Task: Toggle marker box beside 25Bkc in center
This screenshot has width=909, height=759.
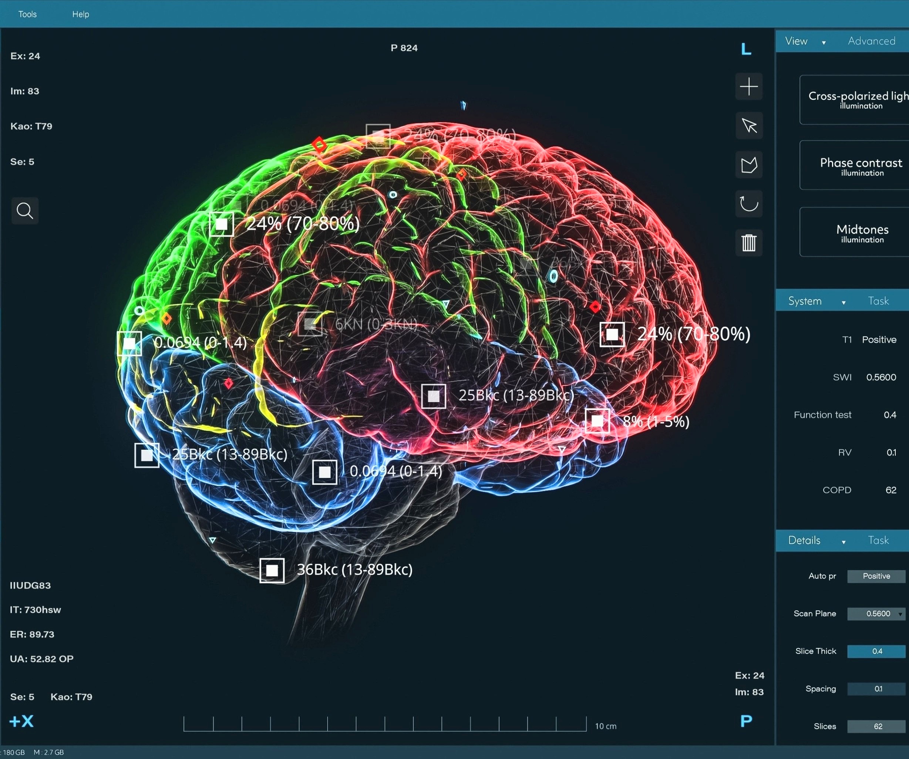Action: [x=434, y=396]
